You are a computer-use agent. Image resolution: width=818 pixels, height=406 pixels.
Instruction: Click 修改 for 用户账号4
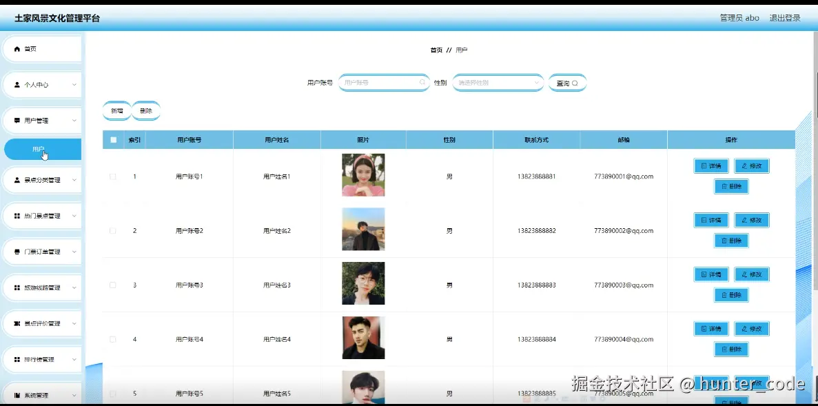(x=752, y=329)
